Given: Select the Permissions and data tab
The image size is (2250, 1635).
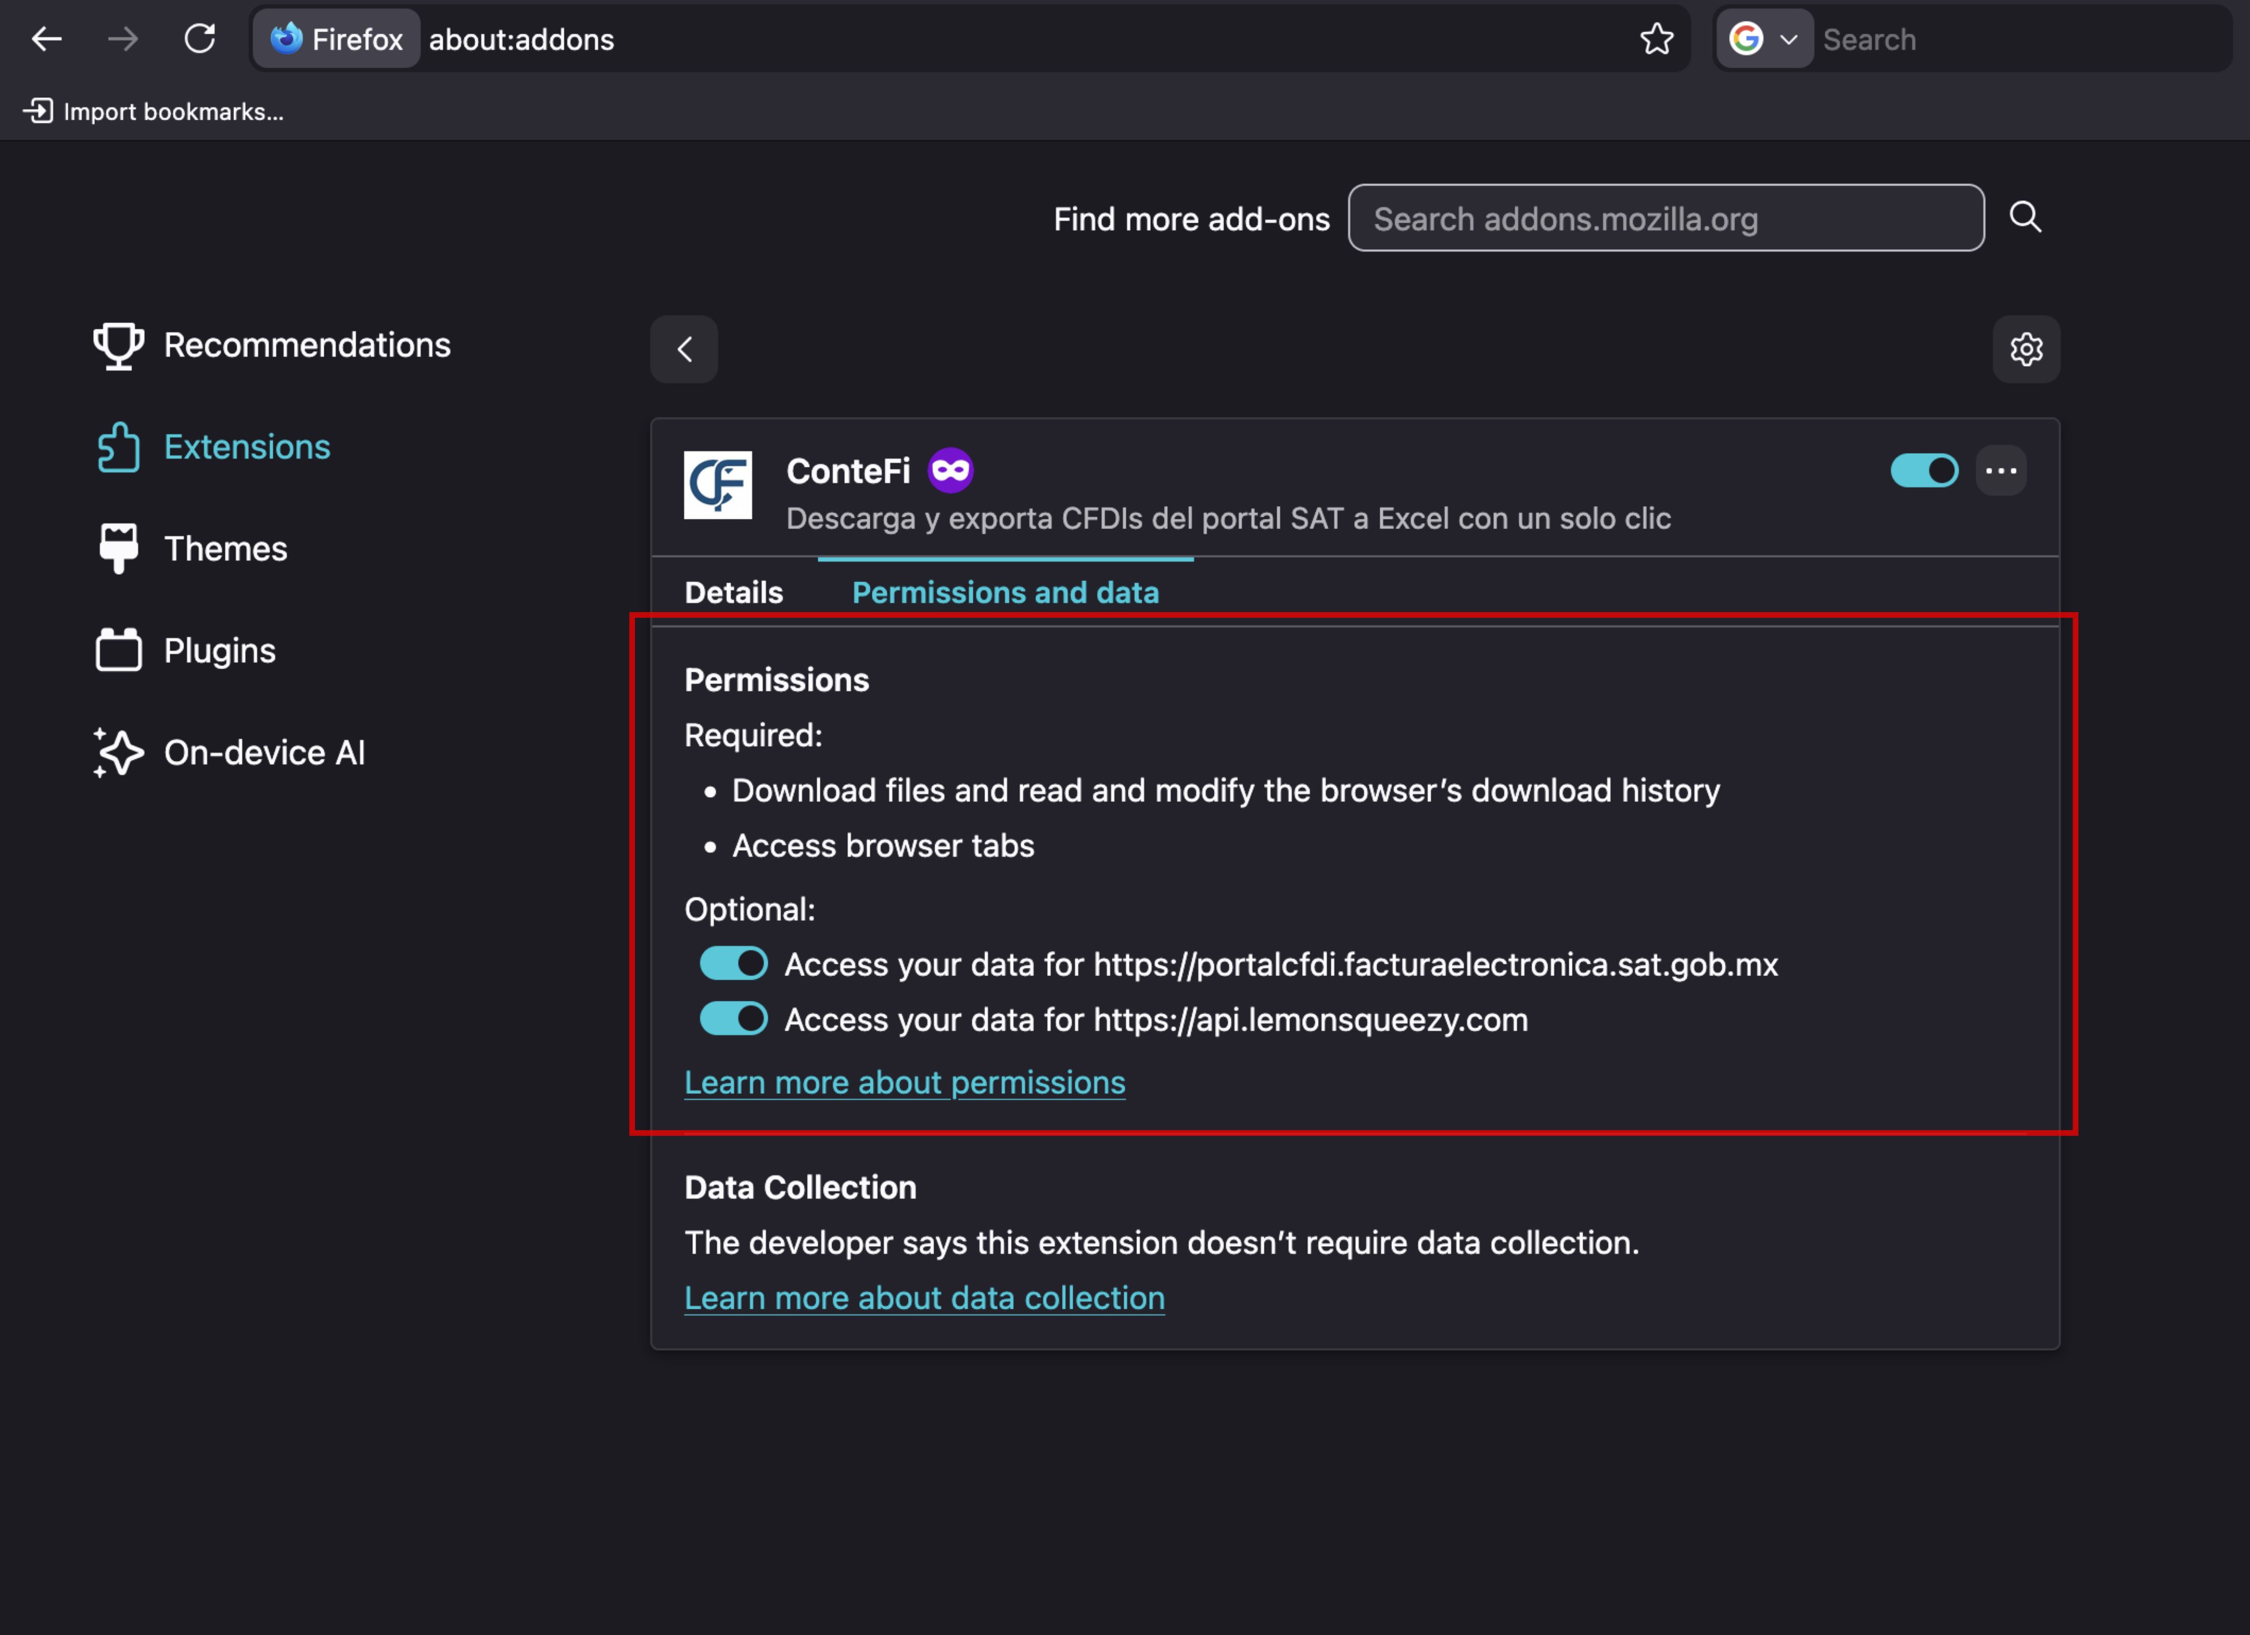Looking at the screenshot, I should (1005, 593).
